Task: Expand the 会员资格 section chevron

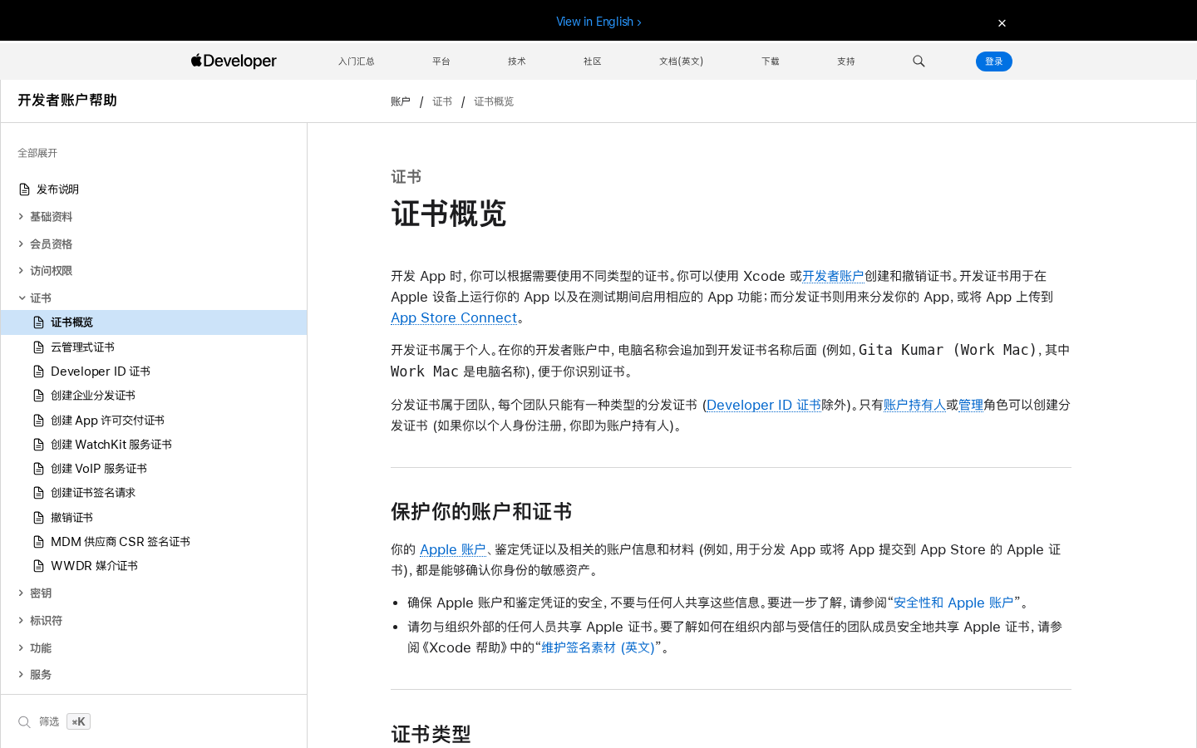Action: 22,244
